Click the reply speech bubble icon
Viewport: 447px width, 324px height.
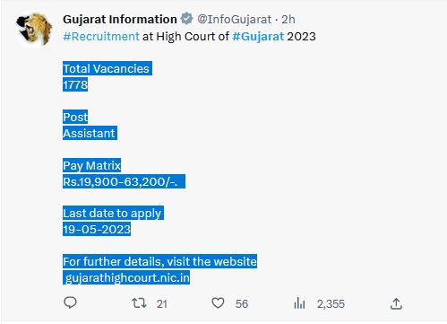[x=70, y=302]
